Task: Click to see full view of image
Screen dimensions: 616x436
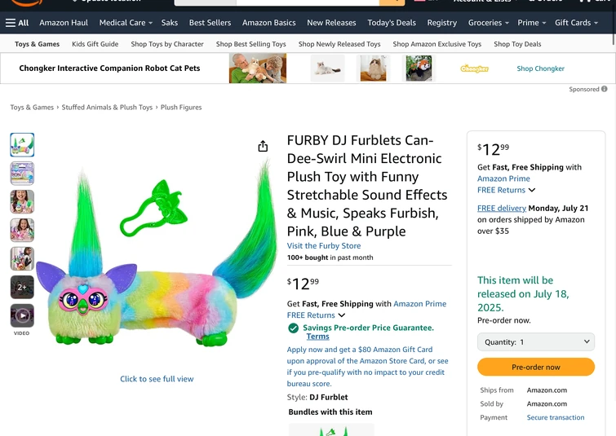Action: [x=157, y=379]
